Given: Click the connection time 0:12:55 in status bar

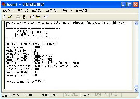Looking at the screenshot, I should tap(14, 95).
